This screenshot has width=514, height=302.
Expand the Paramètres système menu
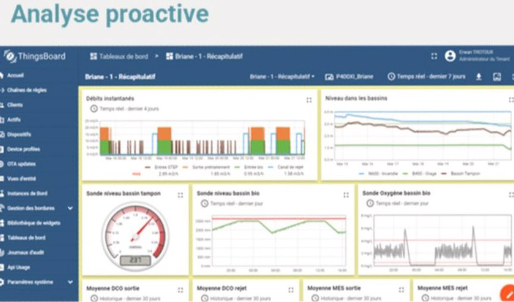click(x=70, y=282)
